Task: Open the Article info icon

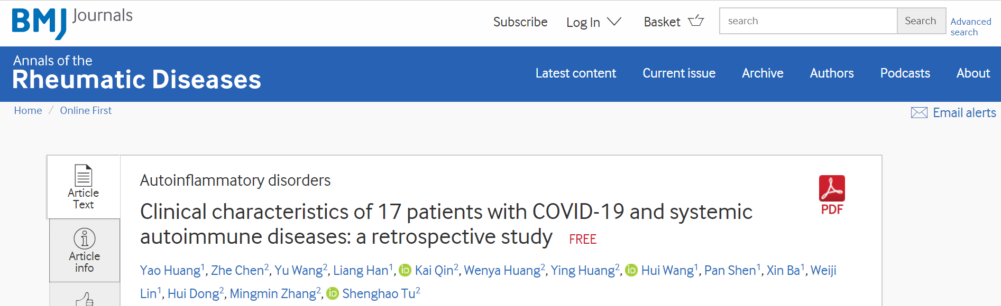Action: [85, 238]
